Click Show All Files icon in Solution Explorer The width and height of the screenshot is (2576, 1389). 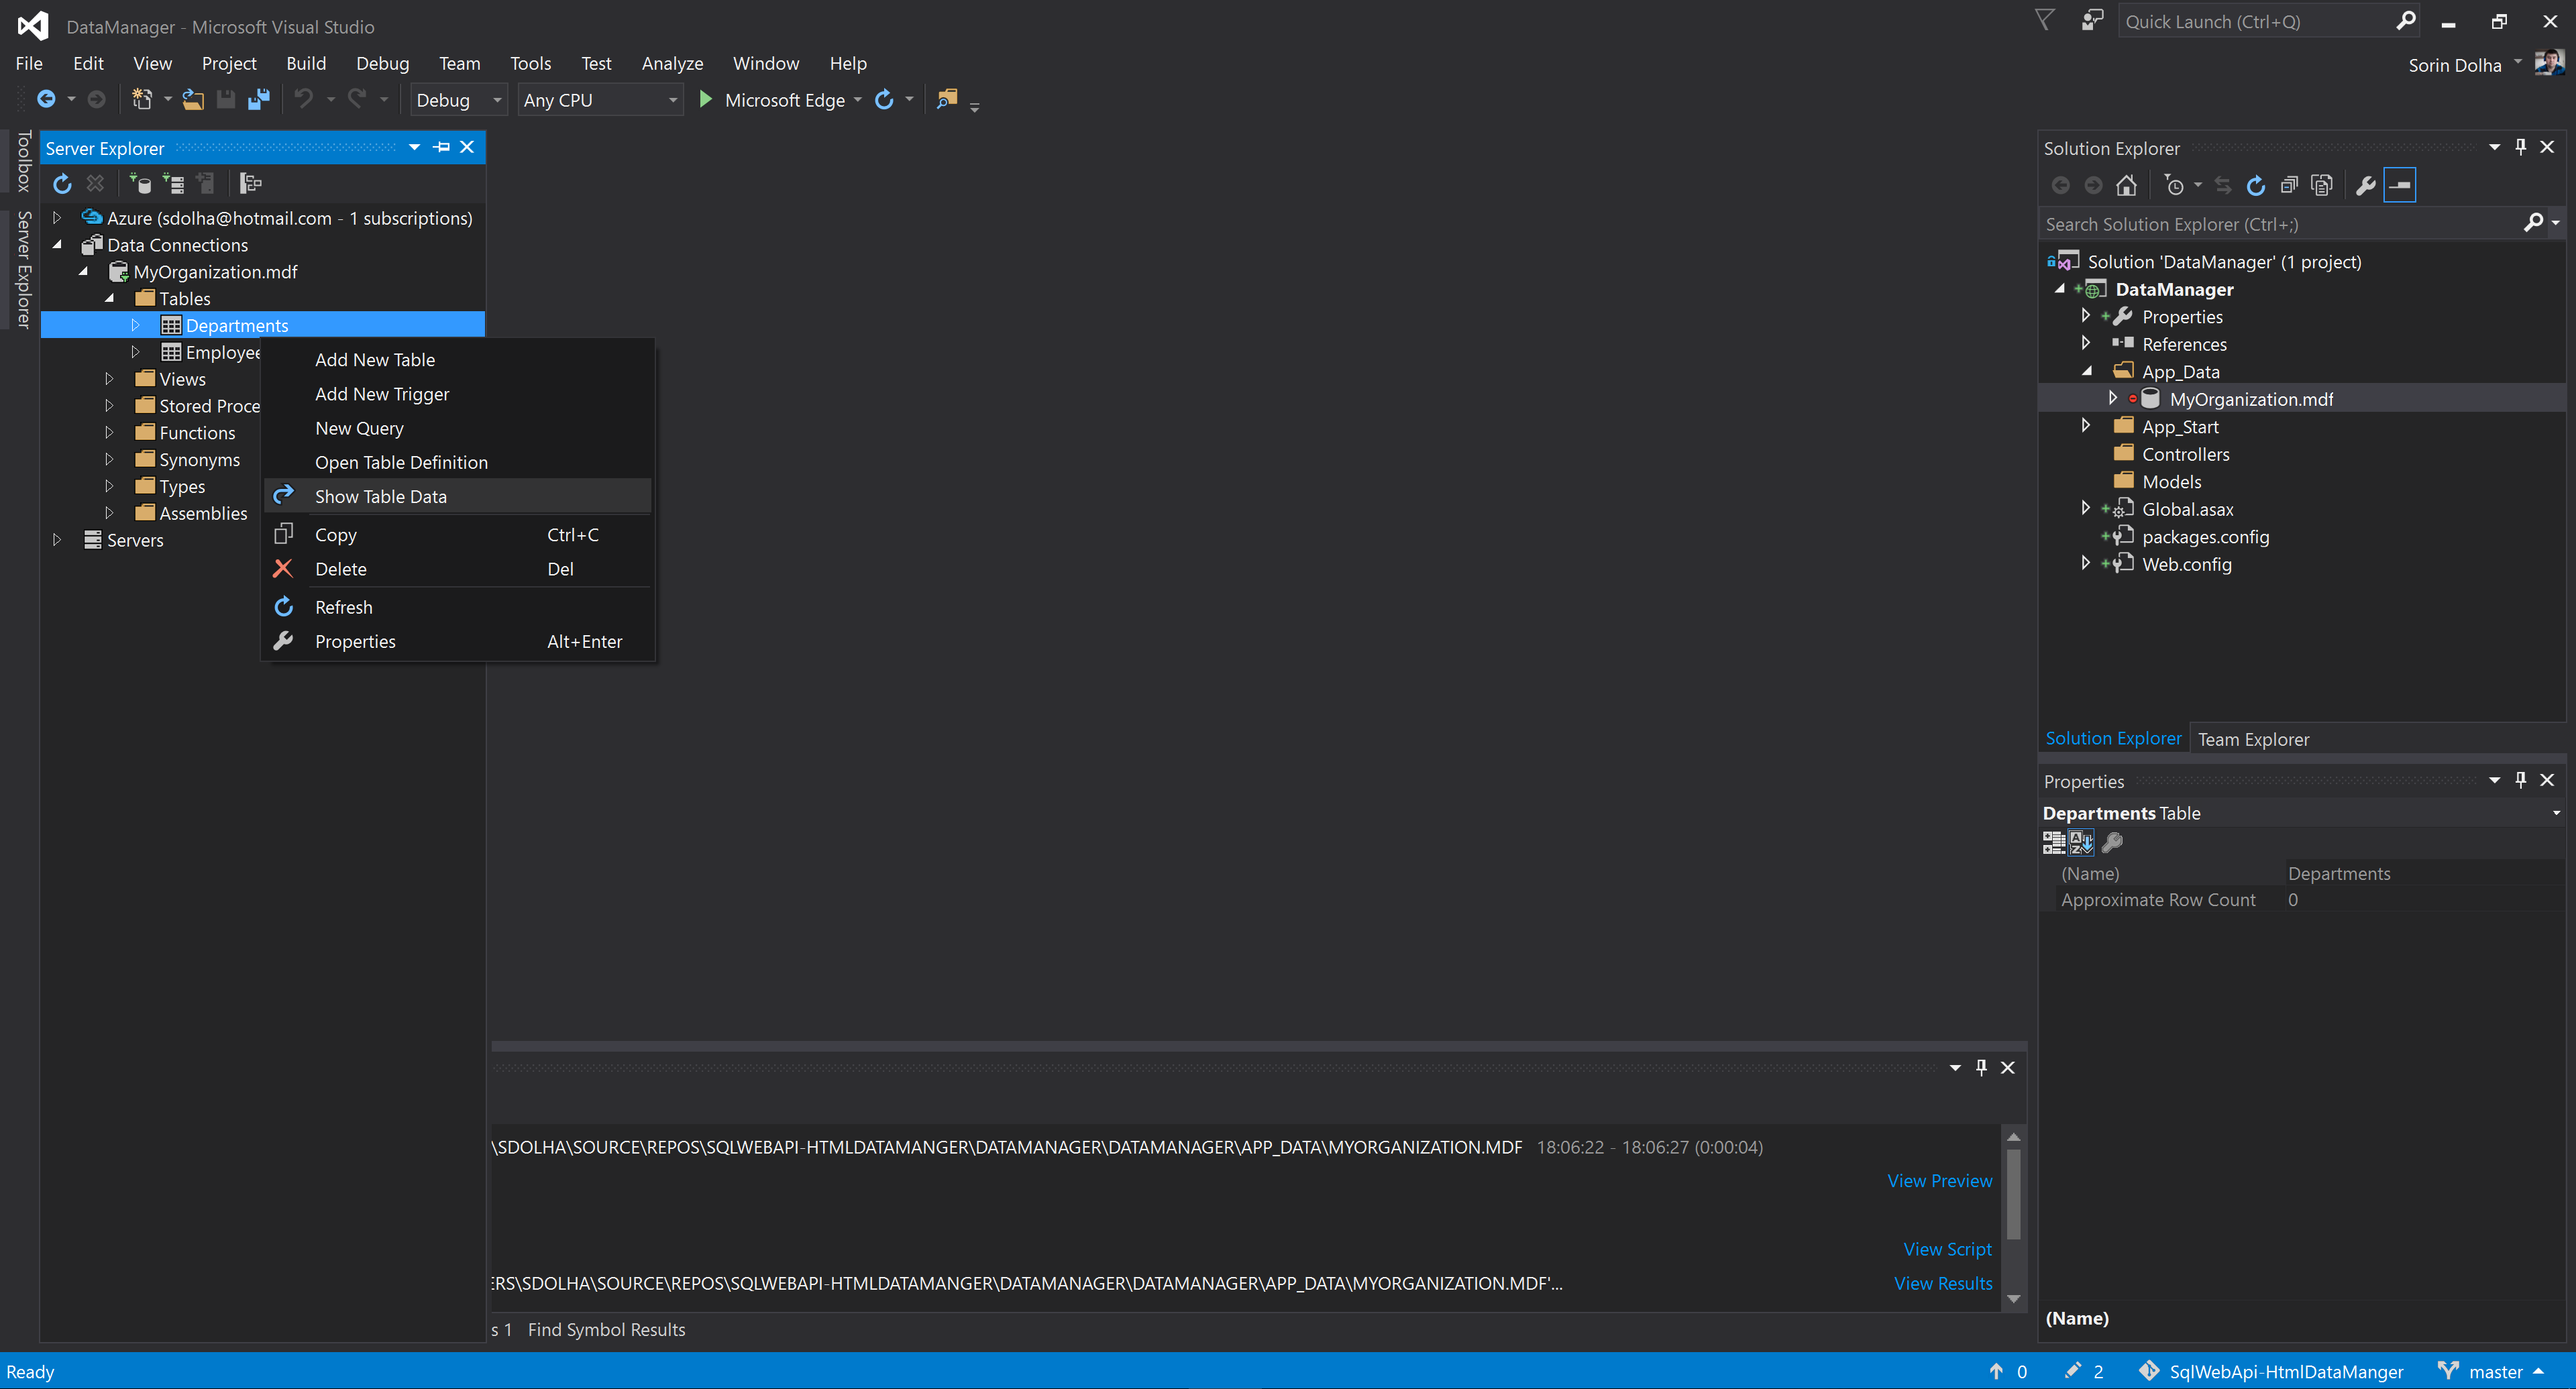click(2321, 185)
